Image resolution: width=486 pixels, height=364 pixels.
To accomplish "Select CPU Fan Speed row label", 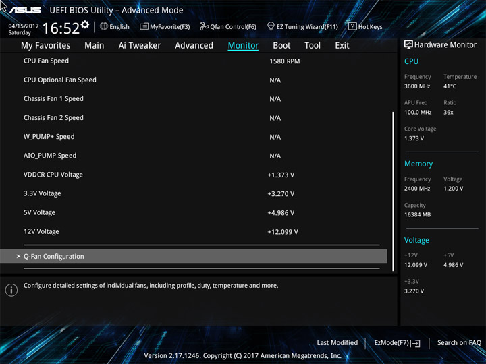I will (46, 61).
